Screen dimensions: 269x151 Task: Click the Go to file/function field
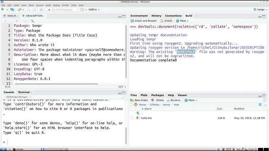[x=62, y=10]
